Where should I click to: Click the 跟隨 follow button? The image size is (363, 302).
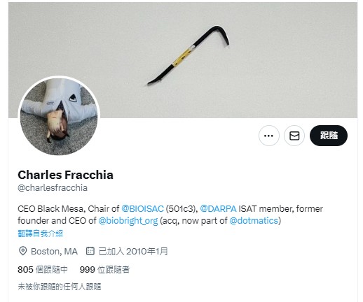tap(329, 136)
